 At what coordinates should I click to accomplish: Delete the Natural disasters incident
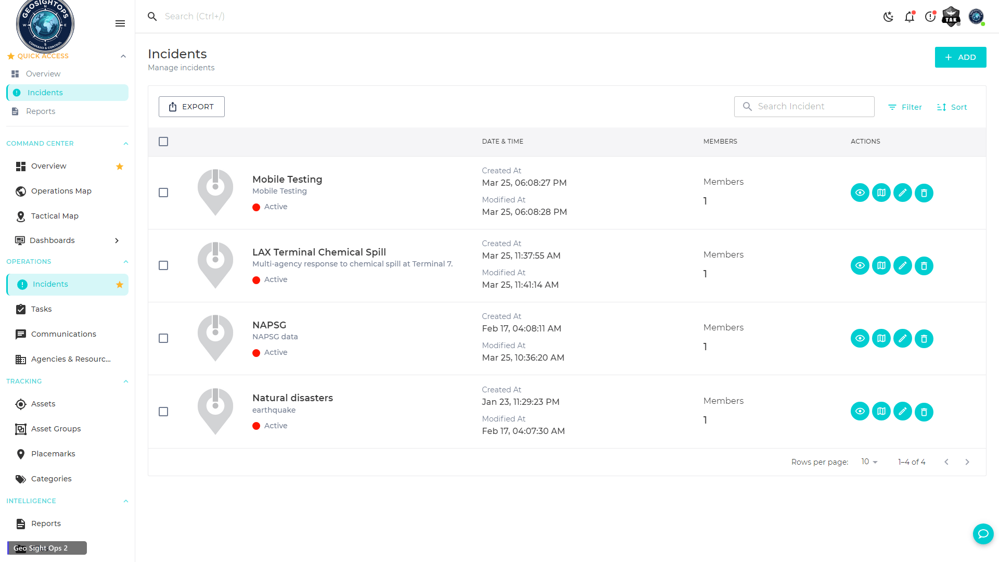[x=924, y=411]
